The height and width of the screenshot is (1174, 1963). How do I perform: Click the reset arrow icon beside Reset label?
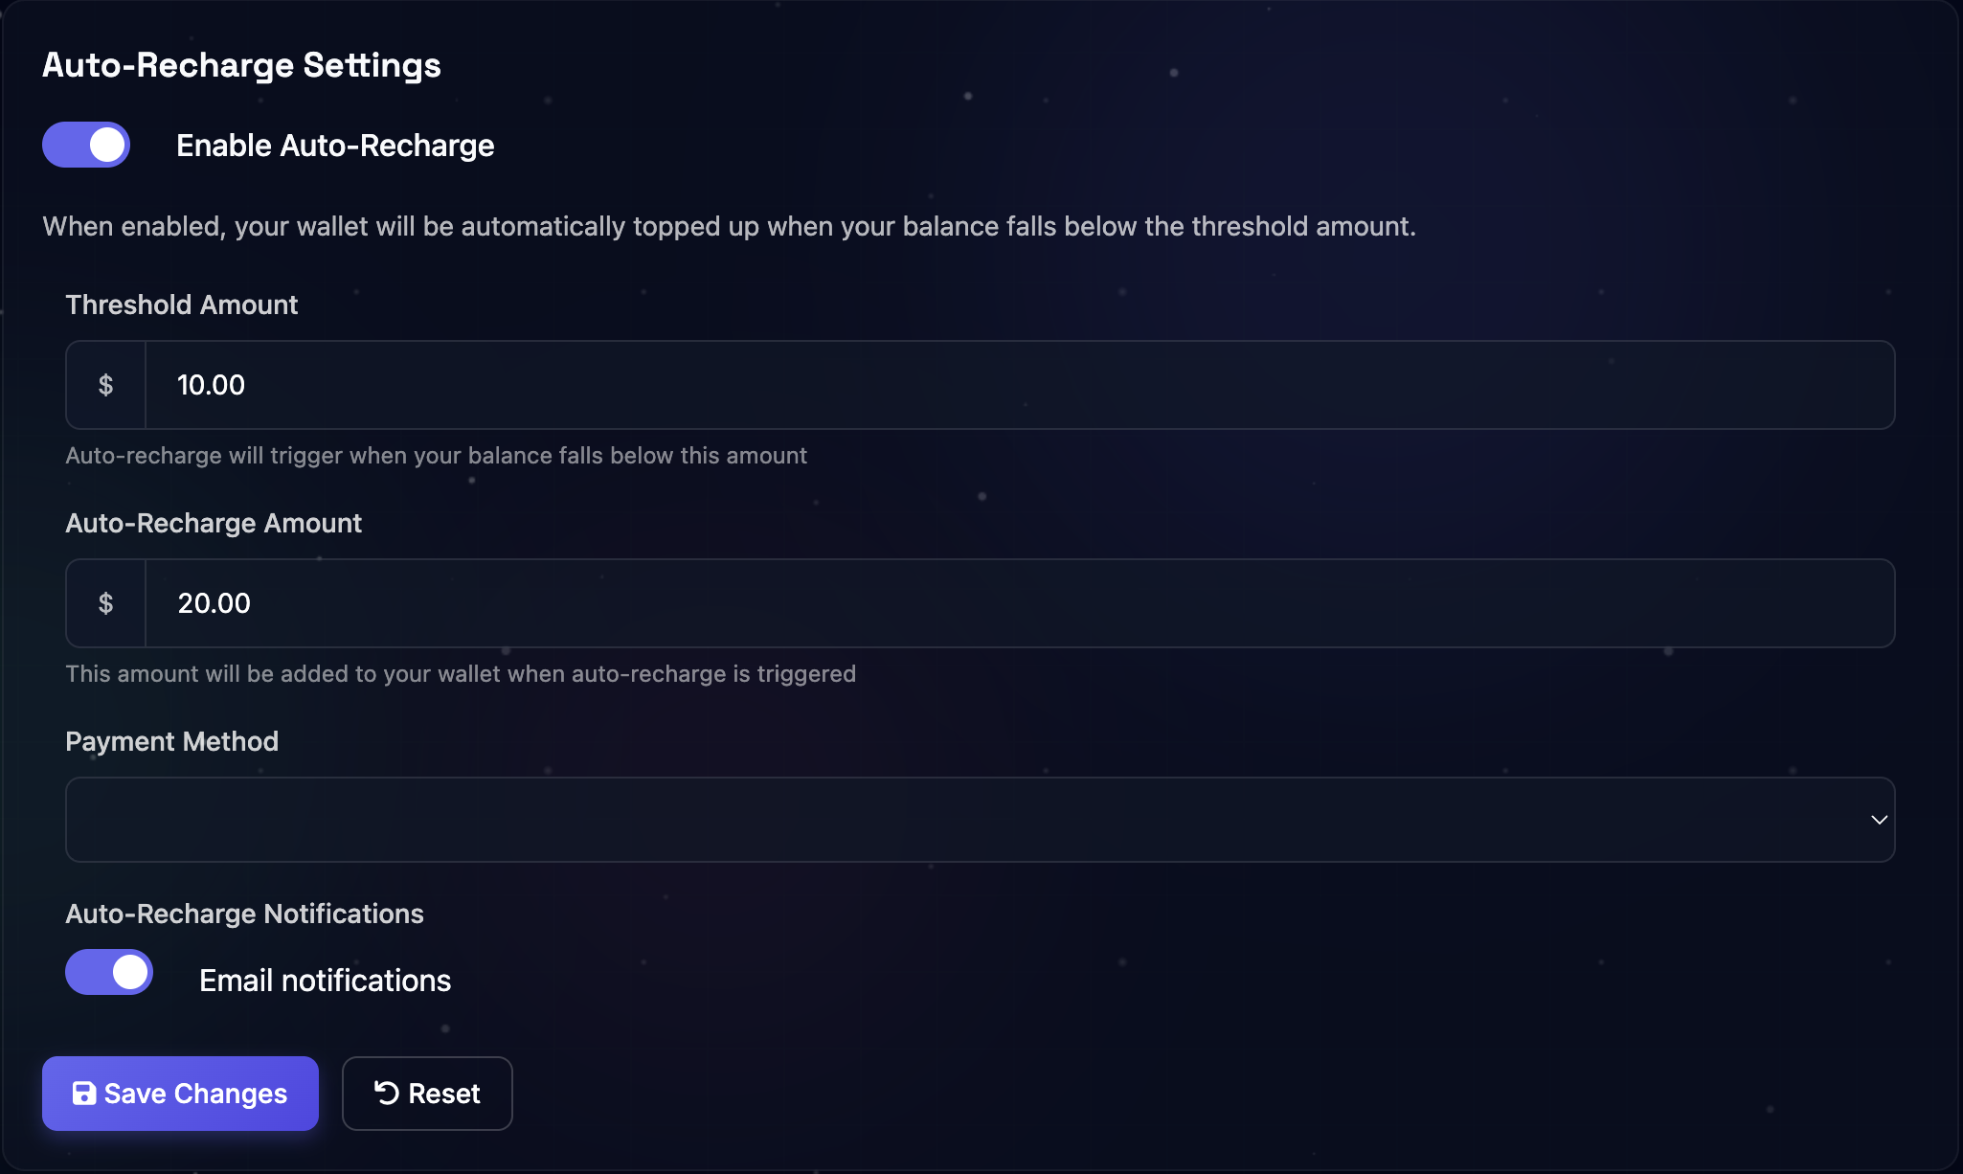385,1093
